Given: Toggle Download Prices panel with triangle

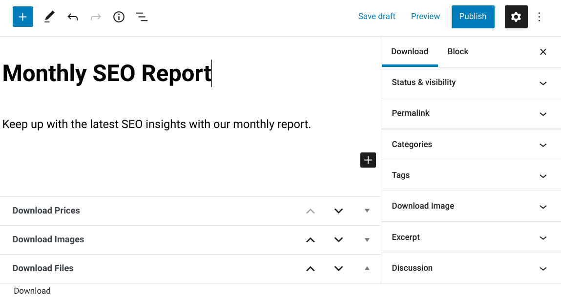Looking at the screenshot, I should click(367, 211).
